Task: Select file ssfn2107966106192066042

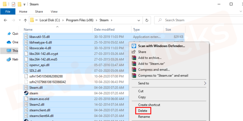Action: [x=47, y=82]
